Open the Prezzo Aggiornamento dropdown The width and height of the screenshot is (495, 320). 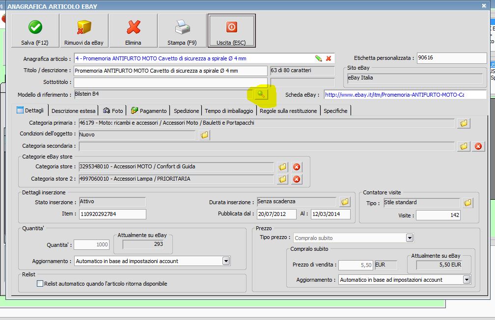[466, 280]
